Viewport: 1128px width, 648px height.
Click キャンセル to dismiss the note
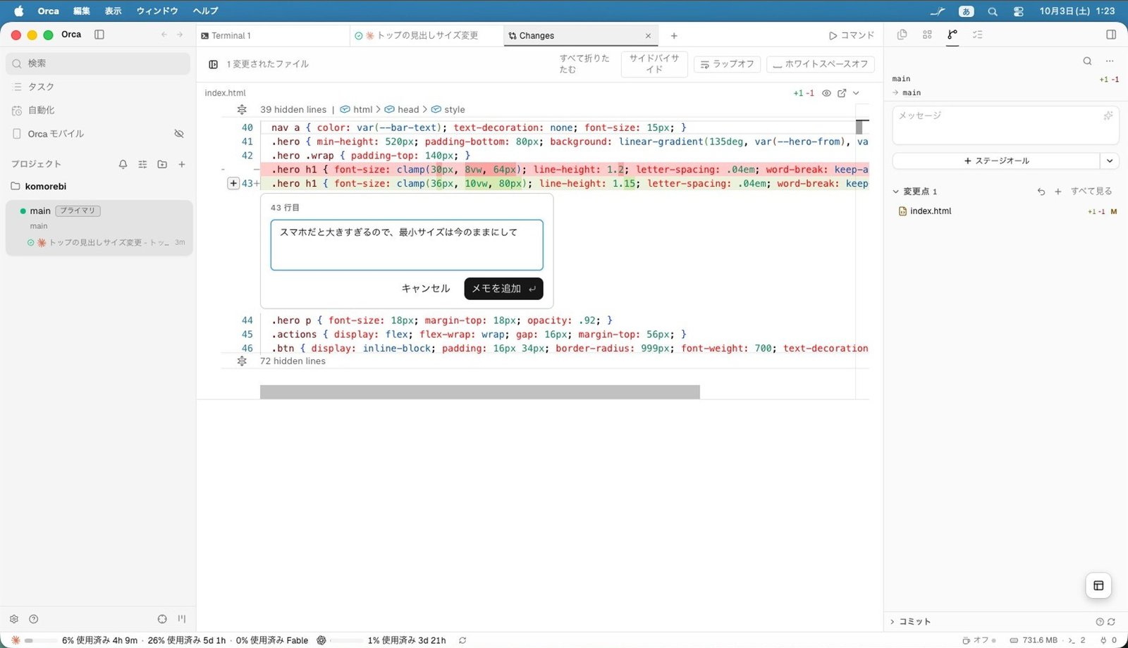426,289
